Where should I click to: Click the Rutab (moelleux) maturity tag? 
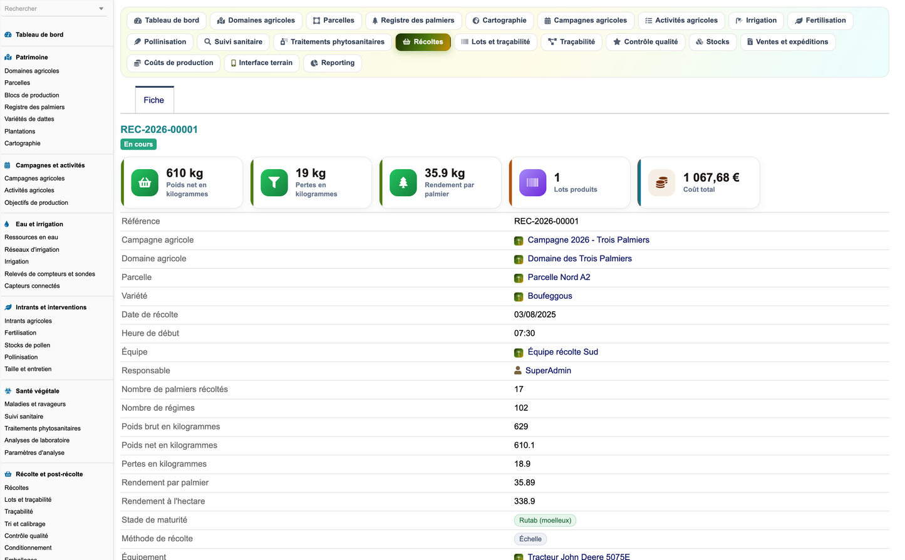click(545, 521)
